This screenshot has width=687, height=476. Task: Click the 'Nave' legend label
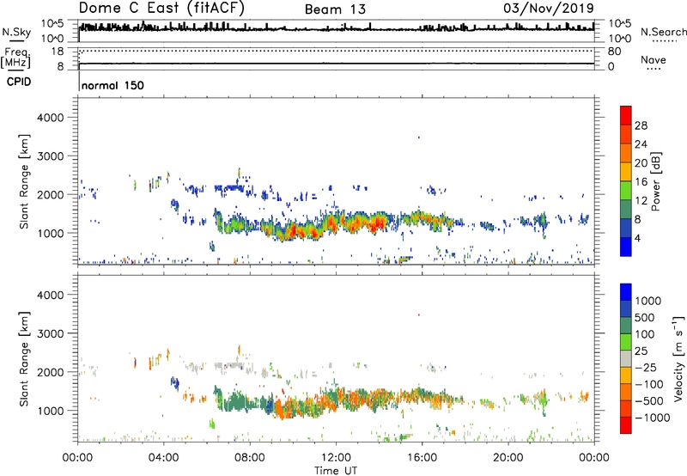(x=654, y=60)
